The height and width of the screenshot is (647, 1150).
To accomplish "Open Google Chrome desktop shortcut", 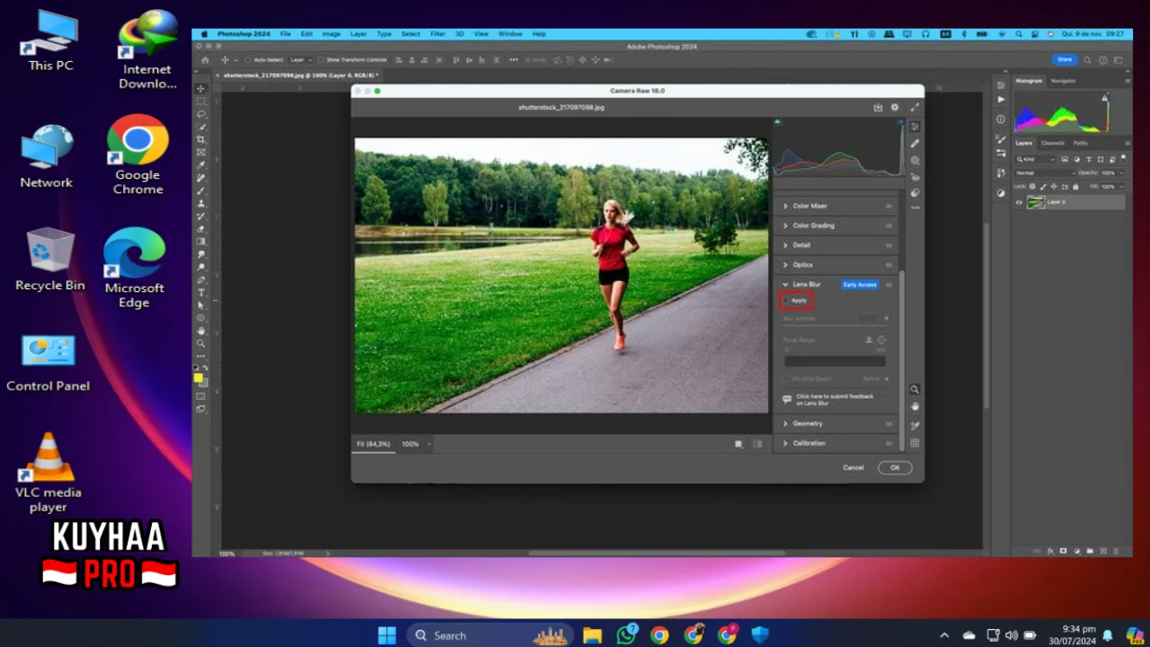I will point(137,155).
